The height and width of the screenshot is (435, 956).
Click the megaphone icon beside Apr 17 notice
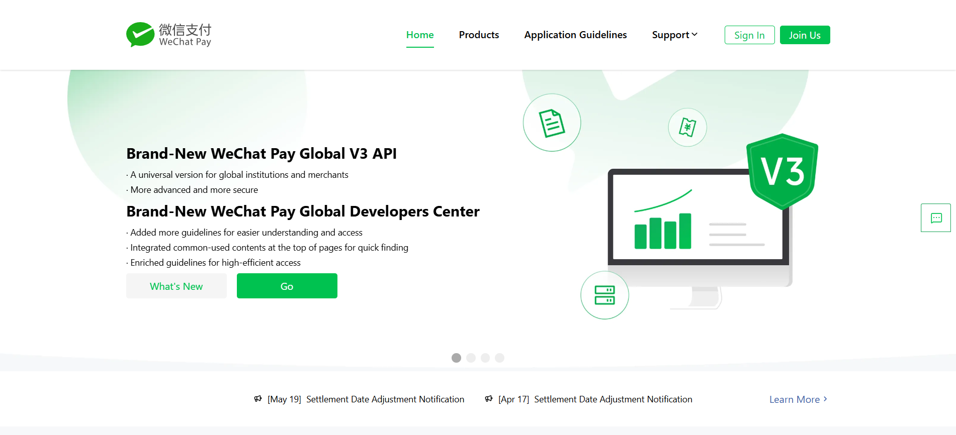pyautogui.click(x=489, y=399)
